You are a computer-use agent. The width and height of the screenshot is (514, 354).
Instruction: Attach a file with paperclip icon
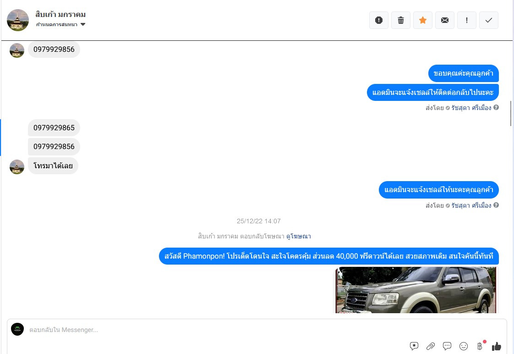click(431, 346)
